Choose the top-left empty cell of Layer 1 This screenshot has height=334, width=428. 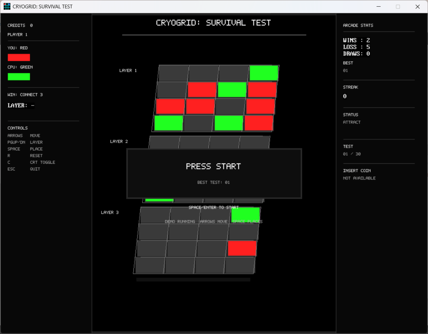(x=174, y=73)
